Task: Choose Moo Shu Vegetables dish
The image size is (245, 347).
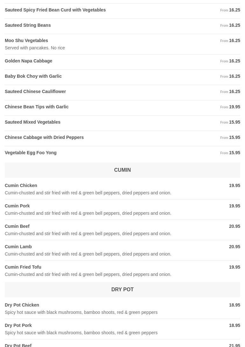Action: pyautogui.click(x=26, y=41)
